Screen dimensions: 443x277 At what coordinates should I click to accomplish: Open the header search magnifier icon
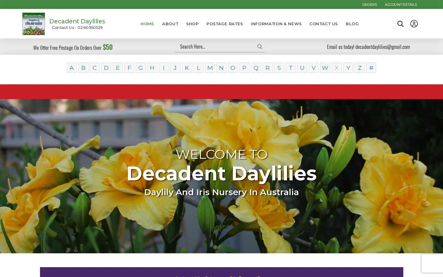pyautogui.click(x=400, y=24)
